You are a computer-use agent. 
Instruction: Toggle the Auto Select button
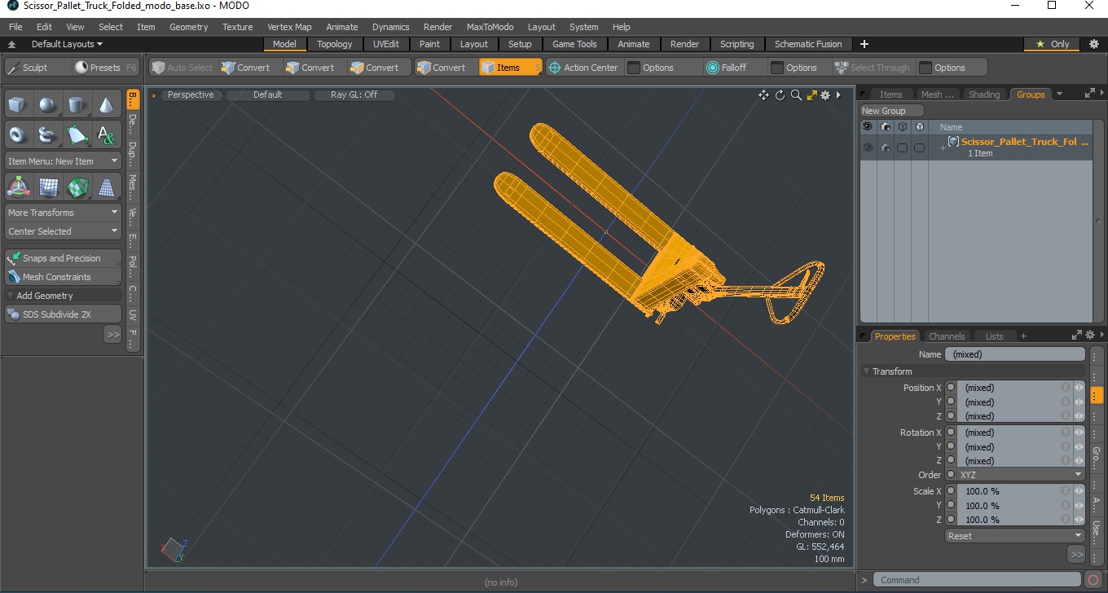pos(182,68)
